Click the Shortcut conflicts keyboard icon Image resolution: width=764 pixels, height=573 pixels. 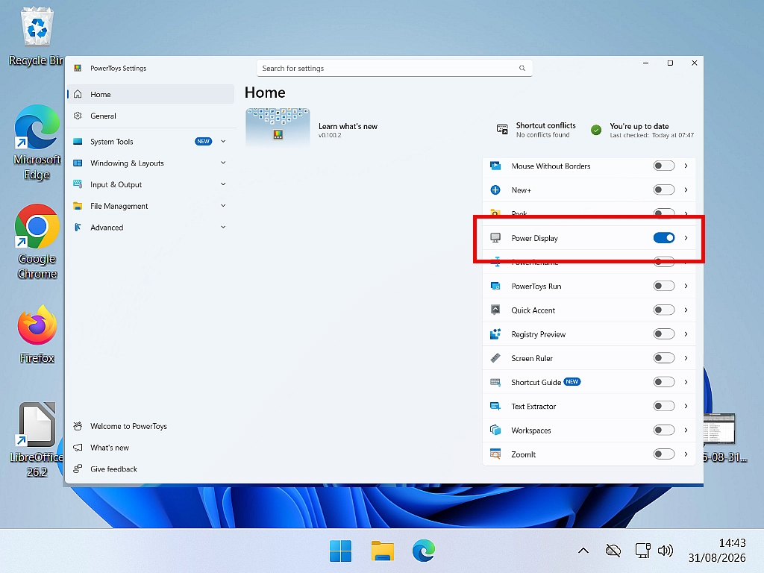click(x=502, y=129)
